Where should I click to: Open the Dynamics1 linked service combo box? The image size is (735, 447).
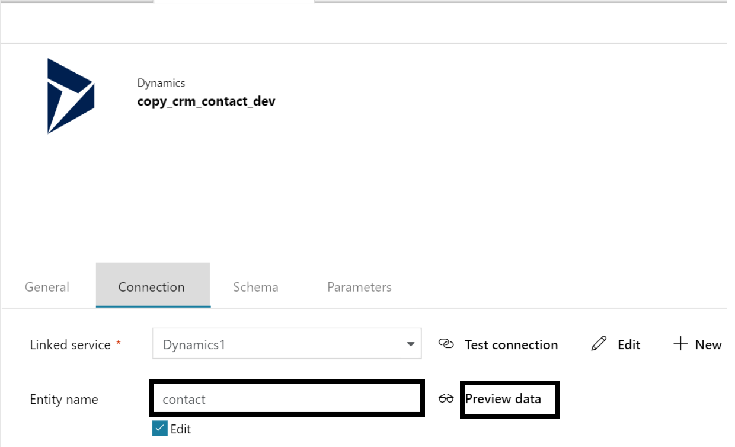pyautogui.click(x=279, y=344)
